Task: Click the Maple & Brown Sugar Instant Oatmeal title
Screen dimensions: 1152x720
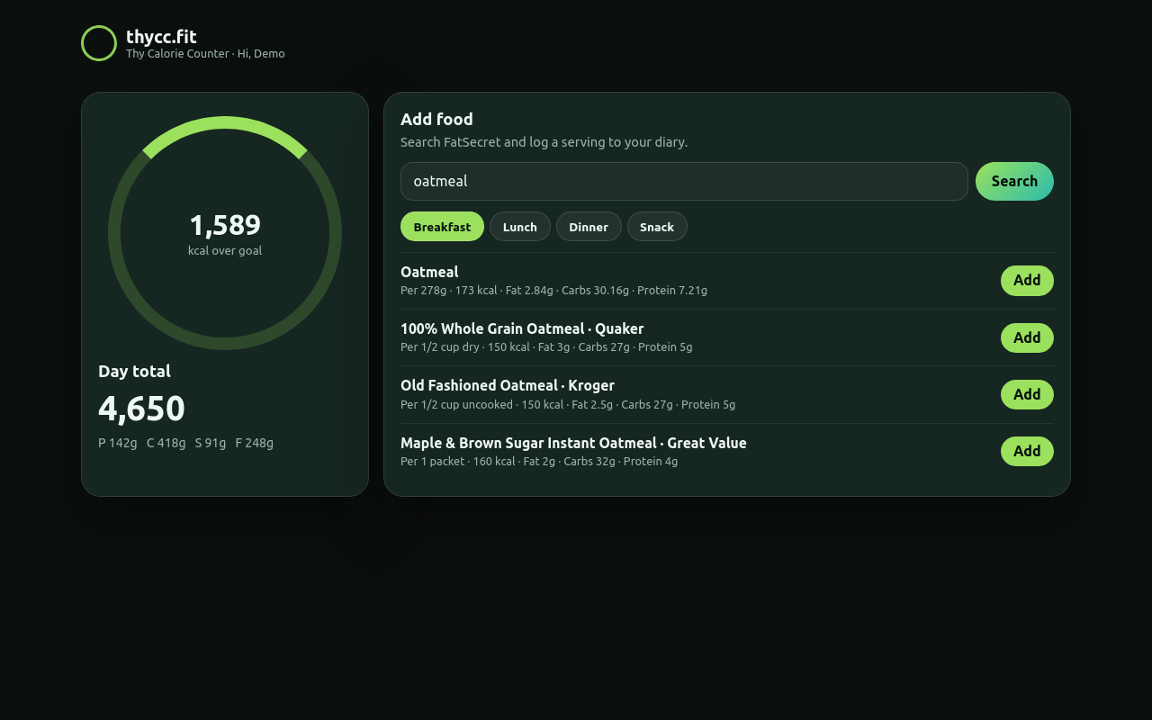Action: 573,443
